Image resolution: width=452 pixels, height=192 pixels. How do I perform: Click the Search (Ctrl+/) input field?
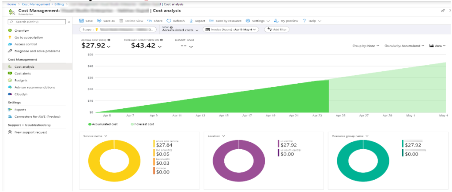coord(37,22)
